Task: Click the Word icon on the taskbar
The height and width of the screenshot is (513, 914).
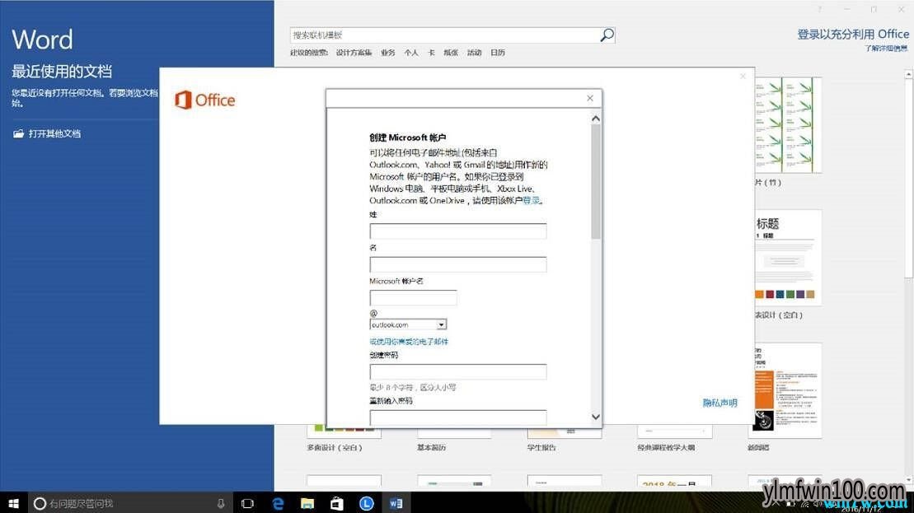Action: [x=396, y=503]
